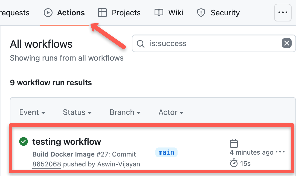296x176 pixels.
Task: Clear the is:success search filter
Action: [x=287, y=43]
